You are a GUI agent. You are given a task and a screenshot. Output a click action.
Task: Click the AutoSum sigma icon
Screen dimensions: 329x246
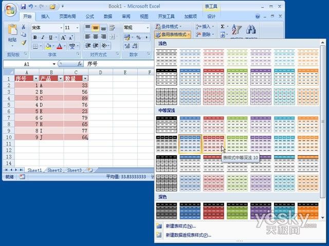pos(223,26)
